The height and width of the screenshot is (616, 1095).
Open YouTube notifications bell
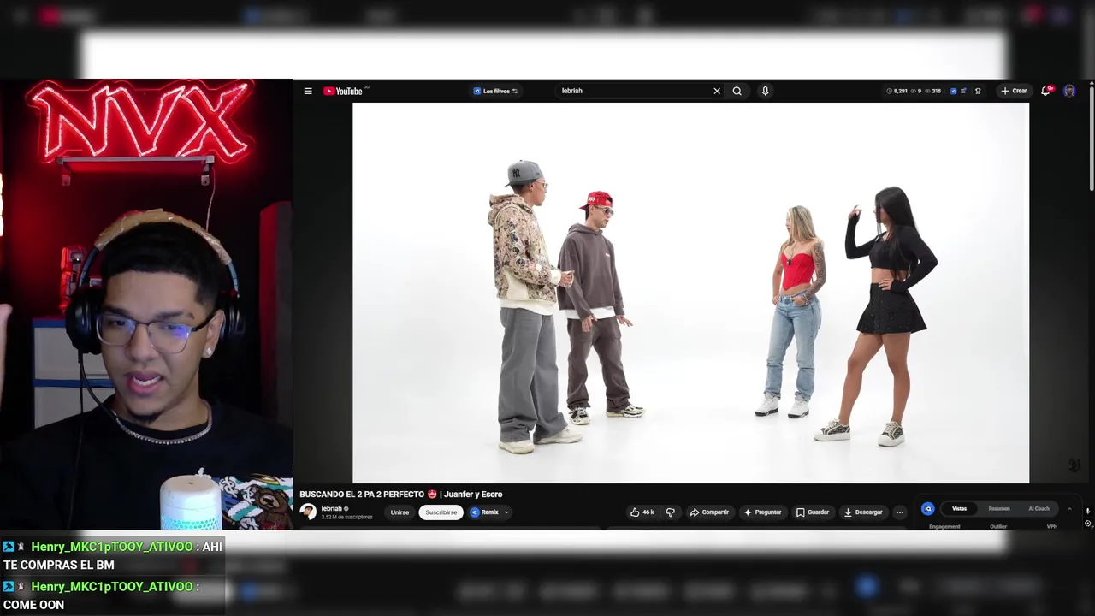tap(1045, 91)
